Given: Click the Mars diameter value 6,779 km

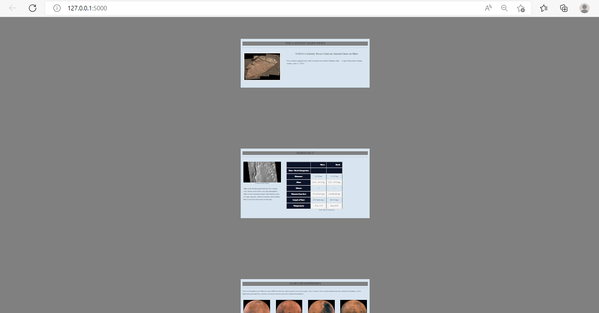Looking at the screenshot, I should (x=319, y=177).
